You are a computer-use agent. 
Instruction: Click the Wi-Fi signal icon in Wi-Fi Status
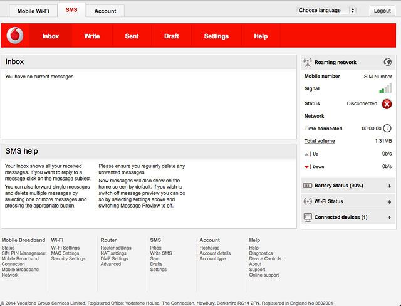308,202
